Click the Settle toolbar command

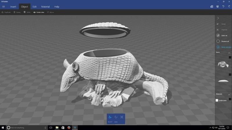click(x=27, y=12)
